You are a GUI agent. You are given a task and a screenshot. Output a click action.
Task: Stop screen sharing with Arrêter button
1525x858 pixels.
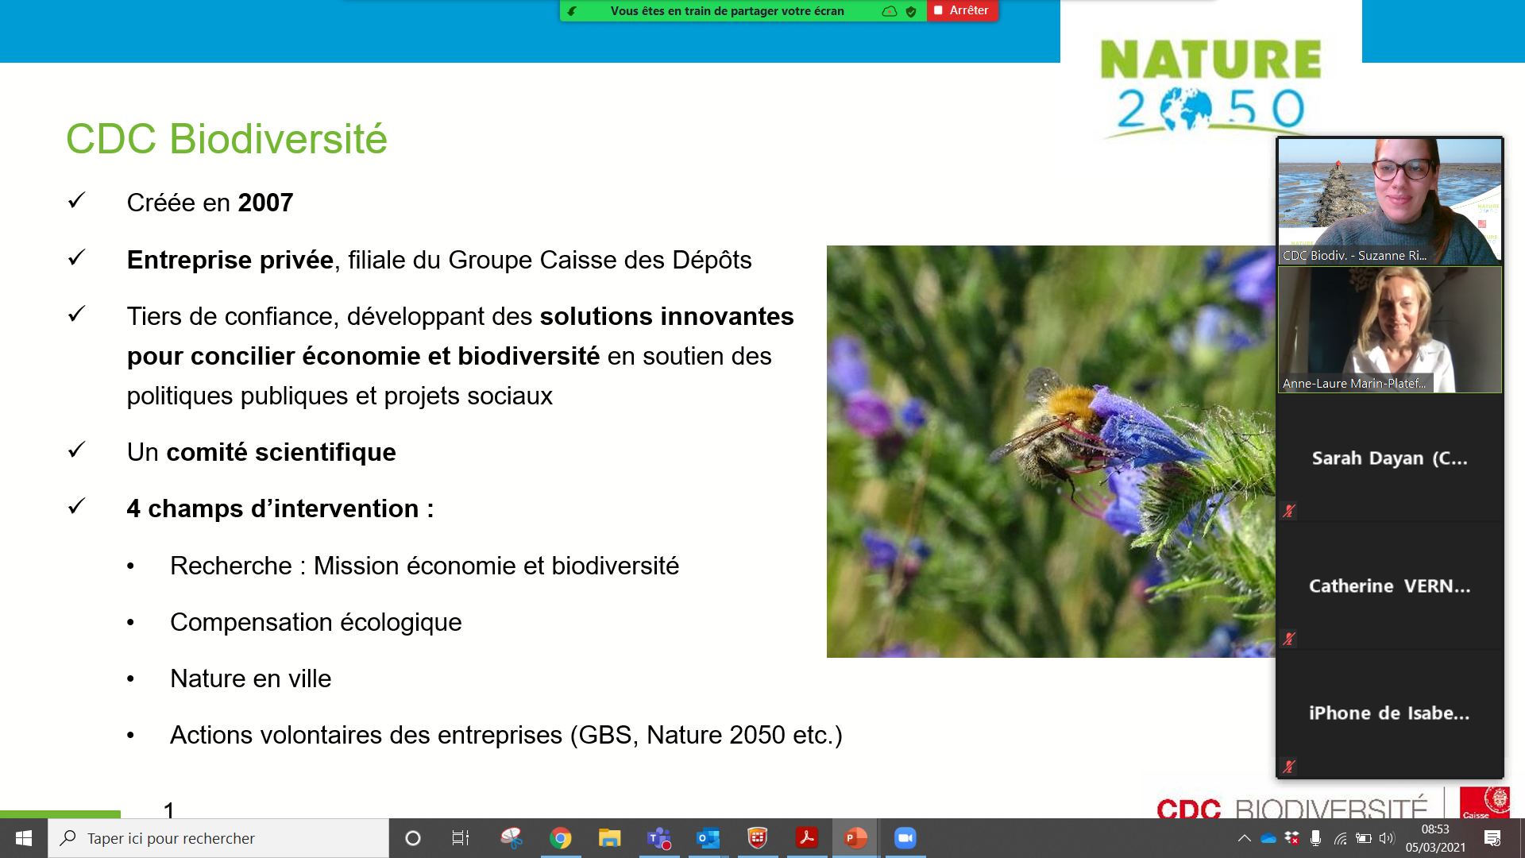click(x=962, y=10)
